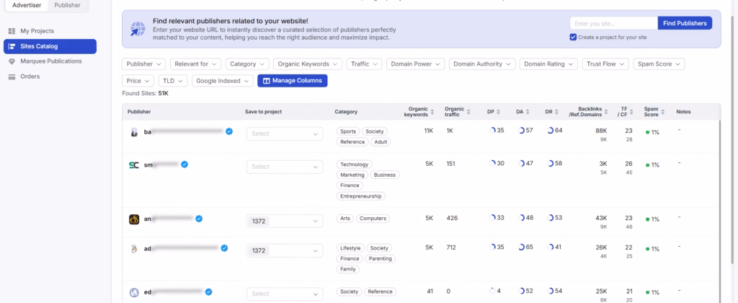Click the DR column sort arrows
738x303 pixels.
[x=558, y=112]
